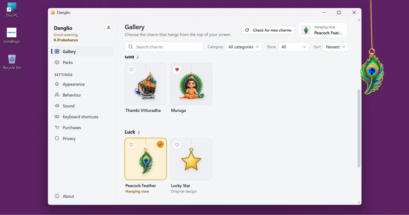The height and width of the screenshot is (215, 409).
Task: Click the Packs box icon
Action: click(57, 62)
